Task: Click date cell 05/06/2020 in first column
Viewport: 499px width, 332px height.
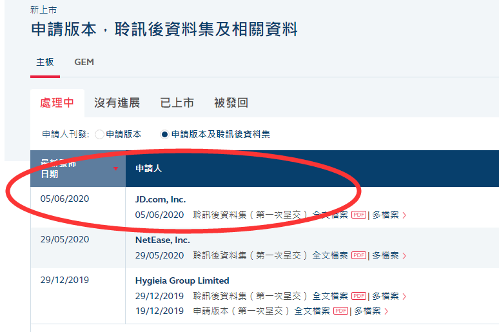Action: point(64,199)
